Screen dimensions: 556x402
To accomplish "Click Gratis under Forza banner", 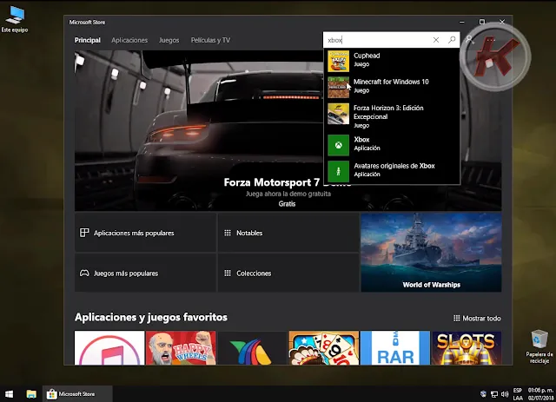I will [x=287, y=204].
